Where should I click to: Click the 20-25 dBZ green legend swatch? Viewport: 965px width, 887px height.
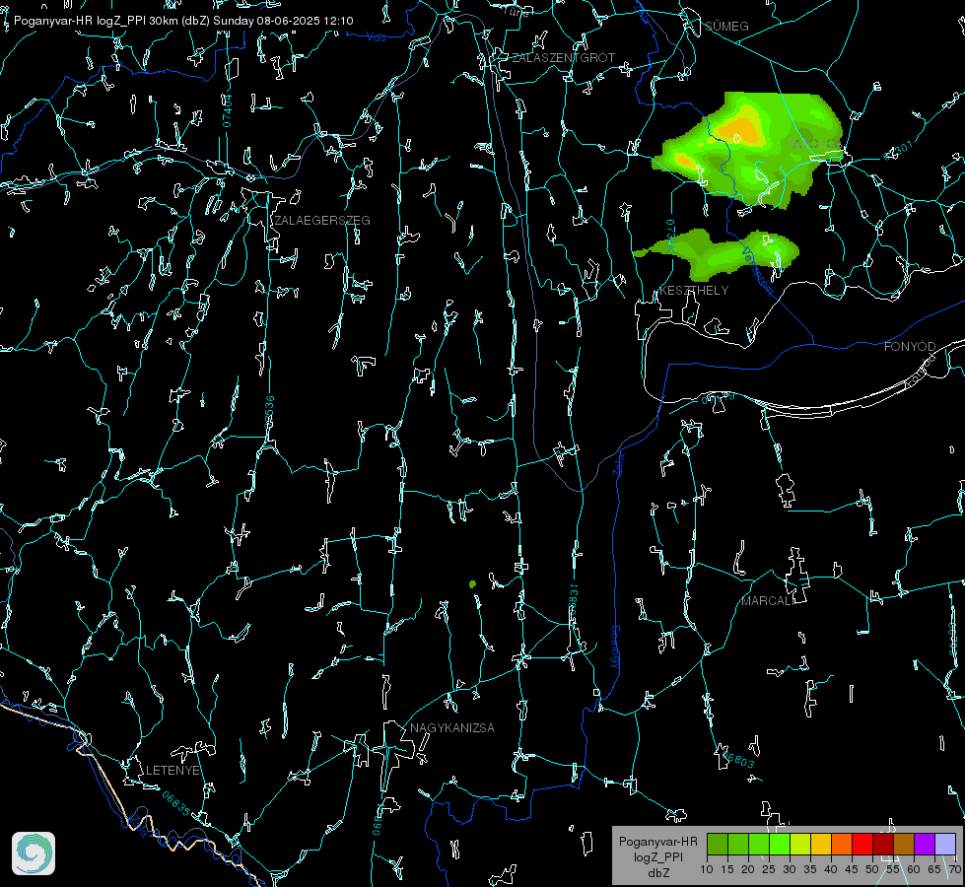(759, 845)
